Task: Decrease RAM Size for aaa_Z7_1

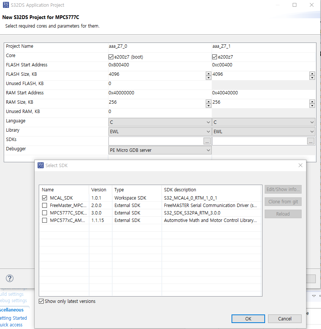Action: pos(312,106)
